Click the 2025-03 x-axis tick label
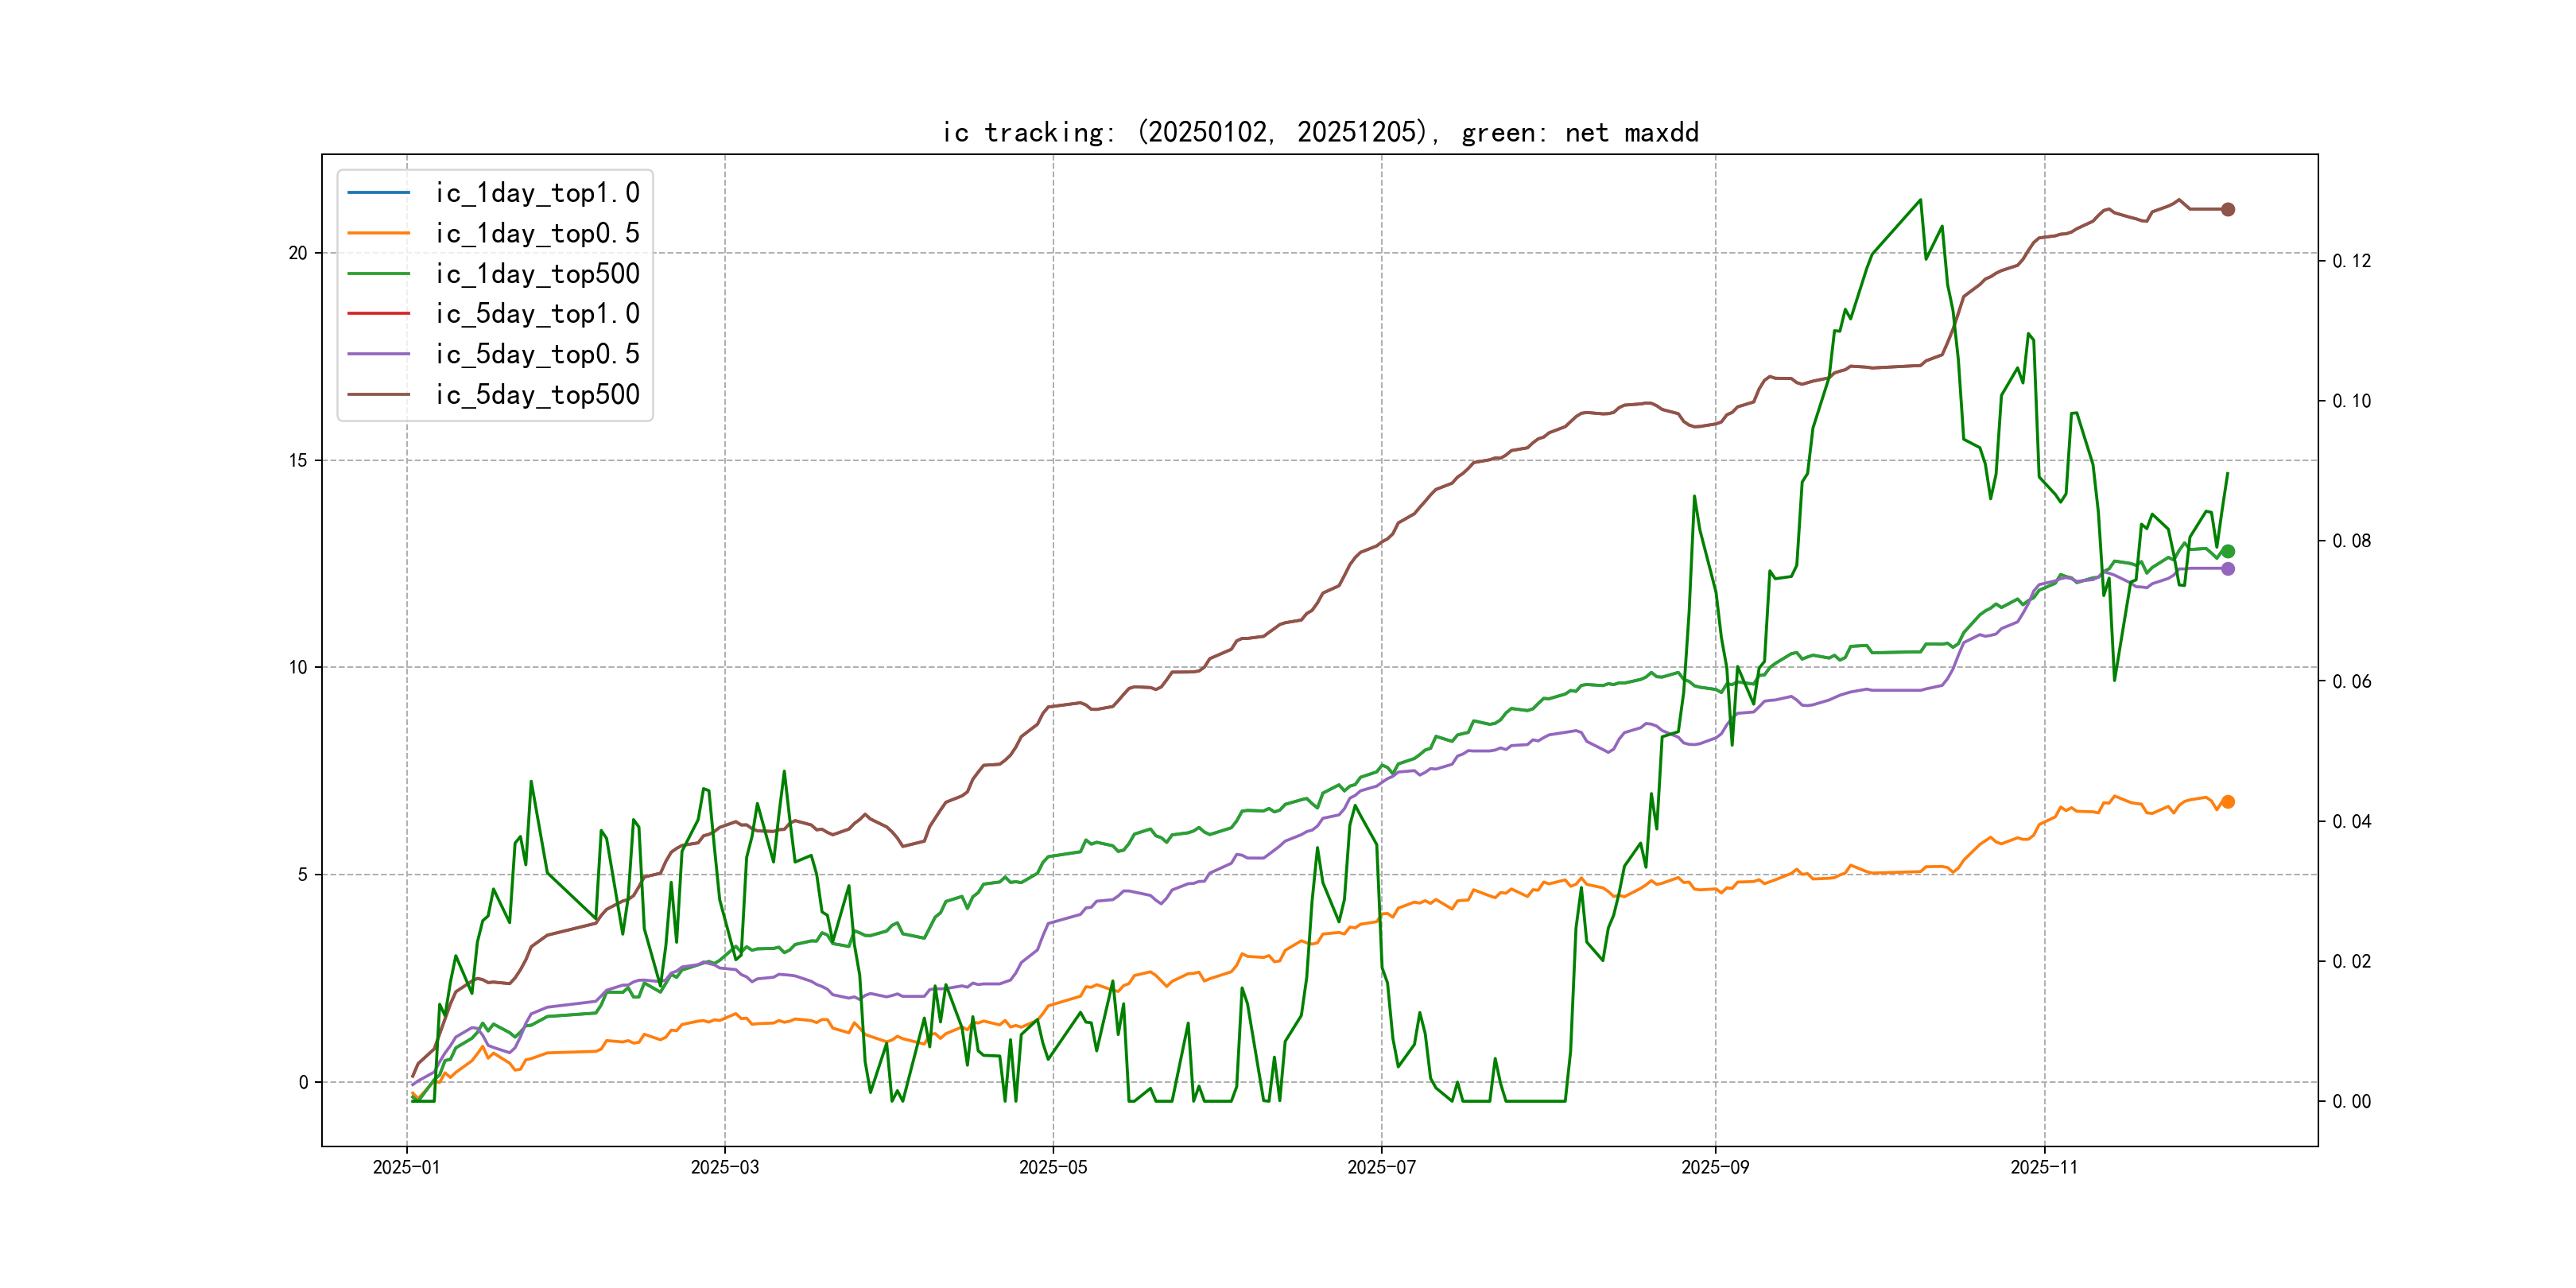Image resolution: width=2576 pixels, height=1288 pixels. [x=724, y=1167]
